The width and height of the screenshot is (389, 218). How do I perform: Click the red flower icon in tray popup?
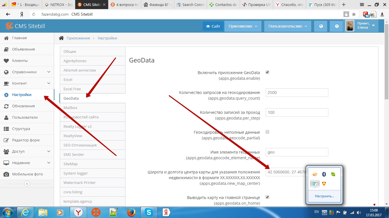click(324, 184)
